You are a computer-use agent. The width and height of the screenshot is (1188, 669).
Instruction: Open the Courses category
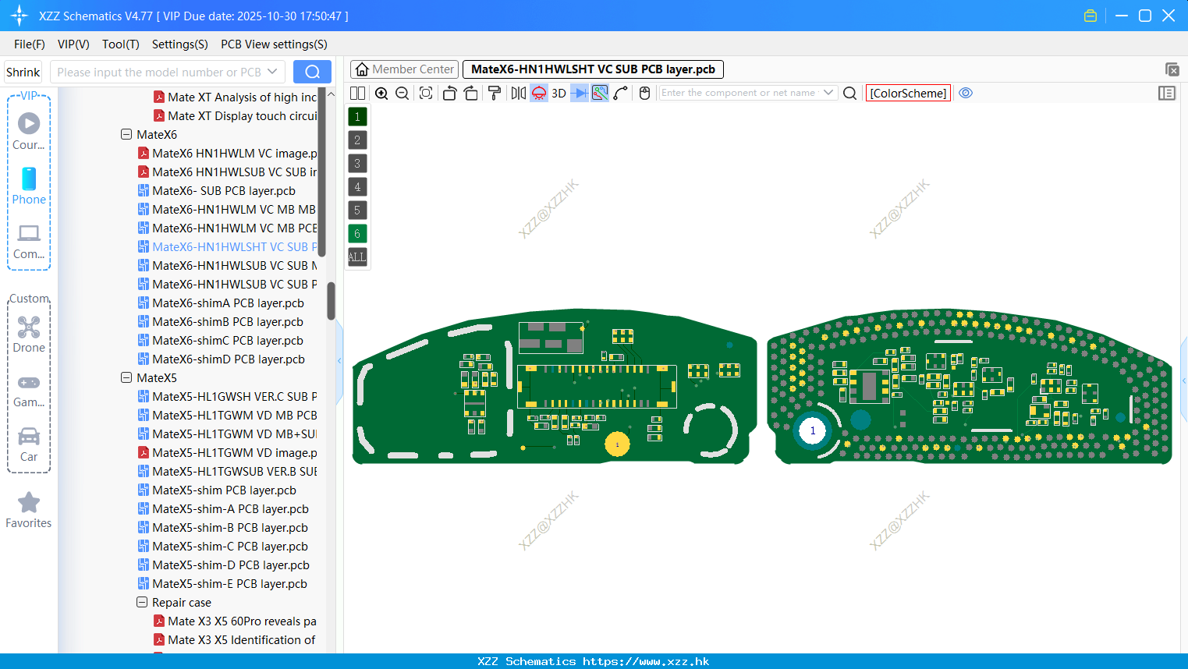pyautogui.click(x=29, y=132)
